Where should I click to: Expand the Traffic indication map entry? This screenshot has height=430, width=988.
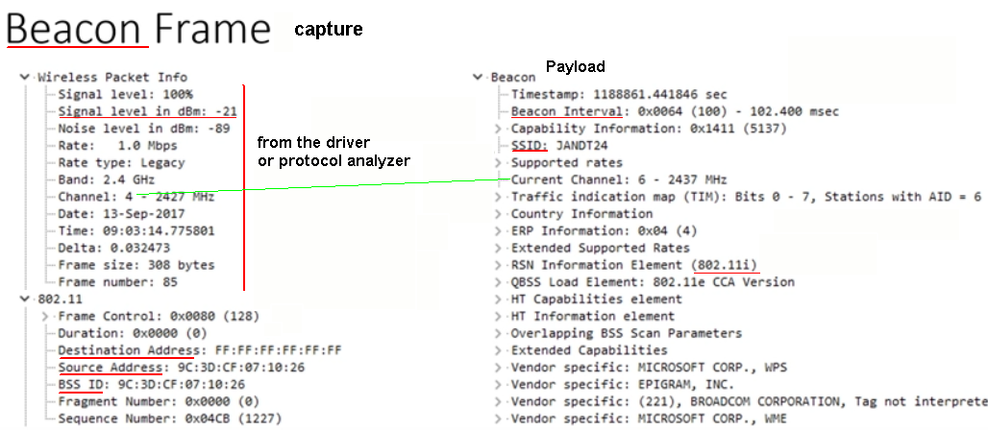click(x=498, y=197)
